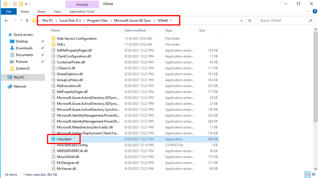Go up one folder level
This screenshot has height=178, width=318.
(x=27, y=21)
